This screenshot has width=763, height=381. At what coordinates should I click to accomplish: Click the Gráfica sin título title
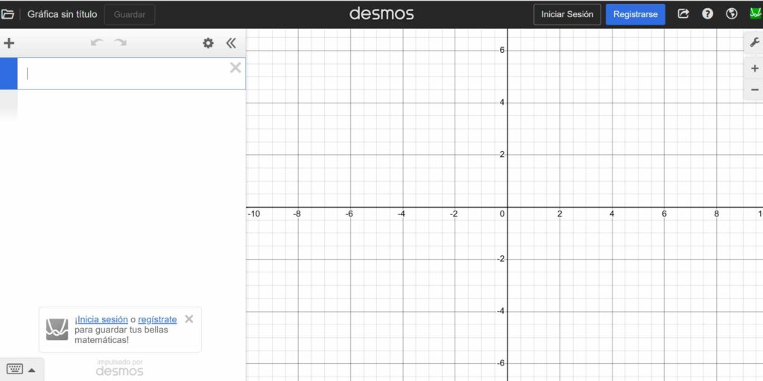coord(63,15)
